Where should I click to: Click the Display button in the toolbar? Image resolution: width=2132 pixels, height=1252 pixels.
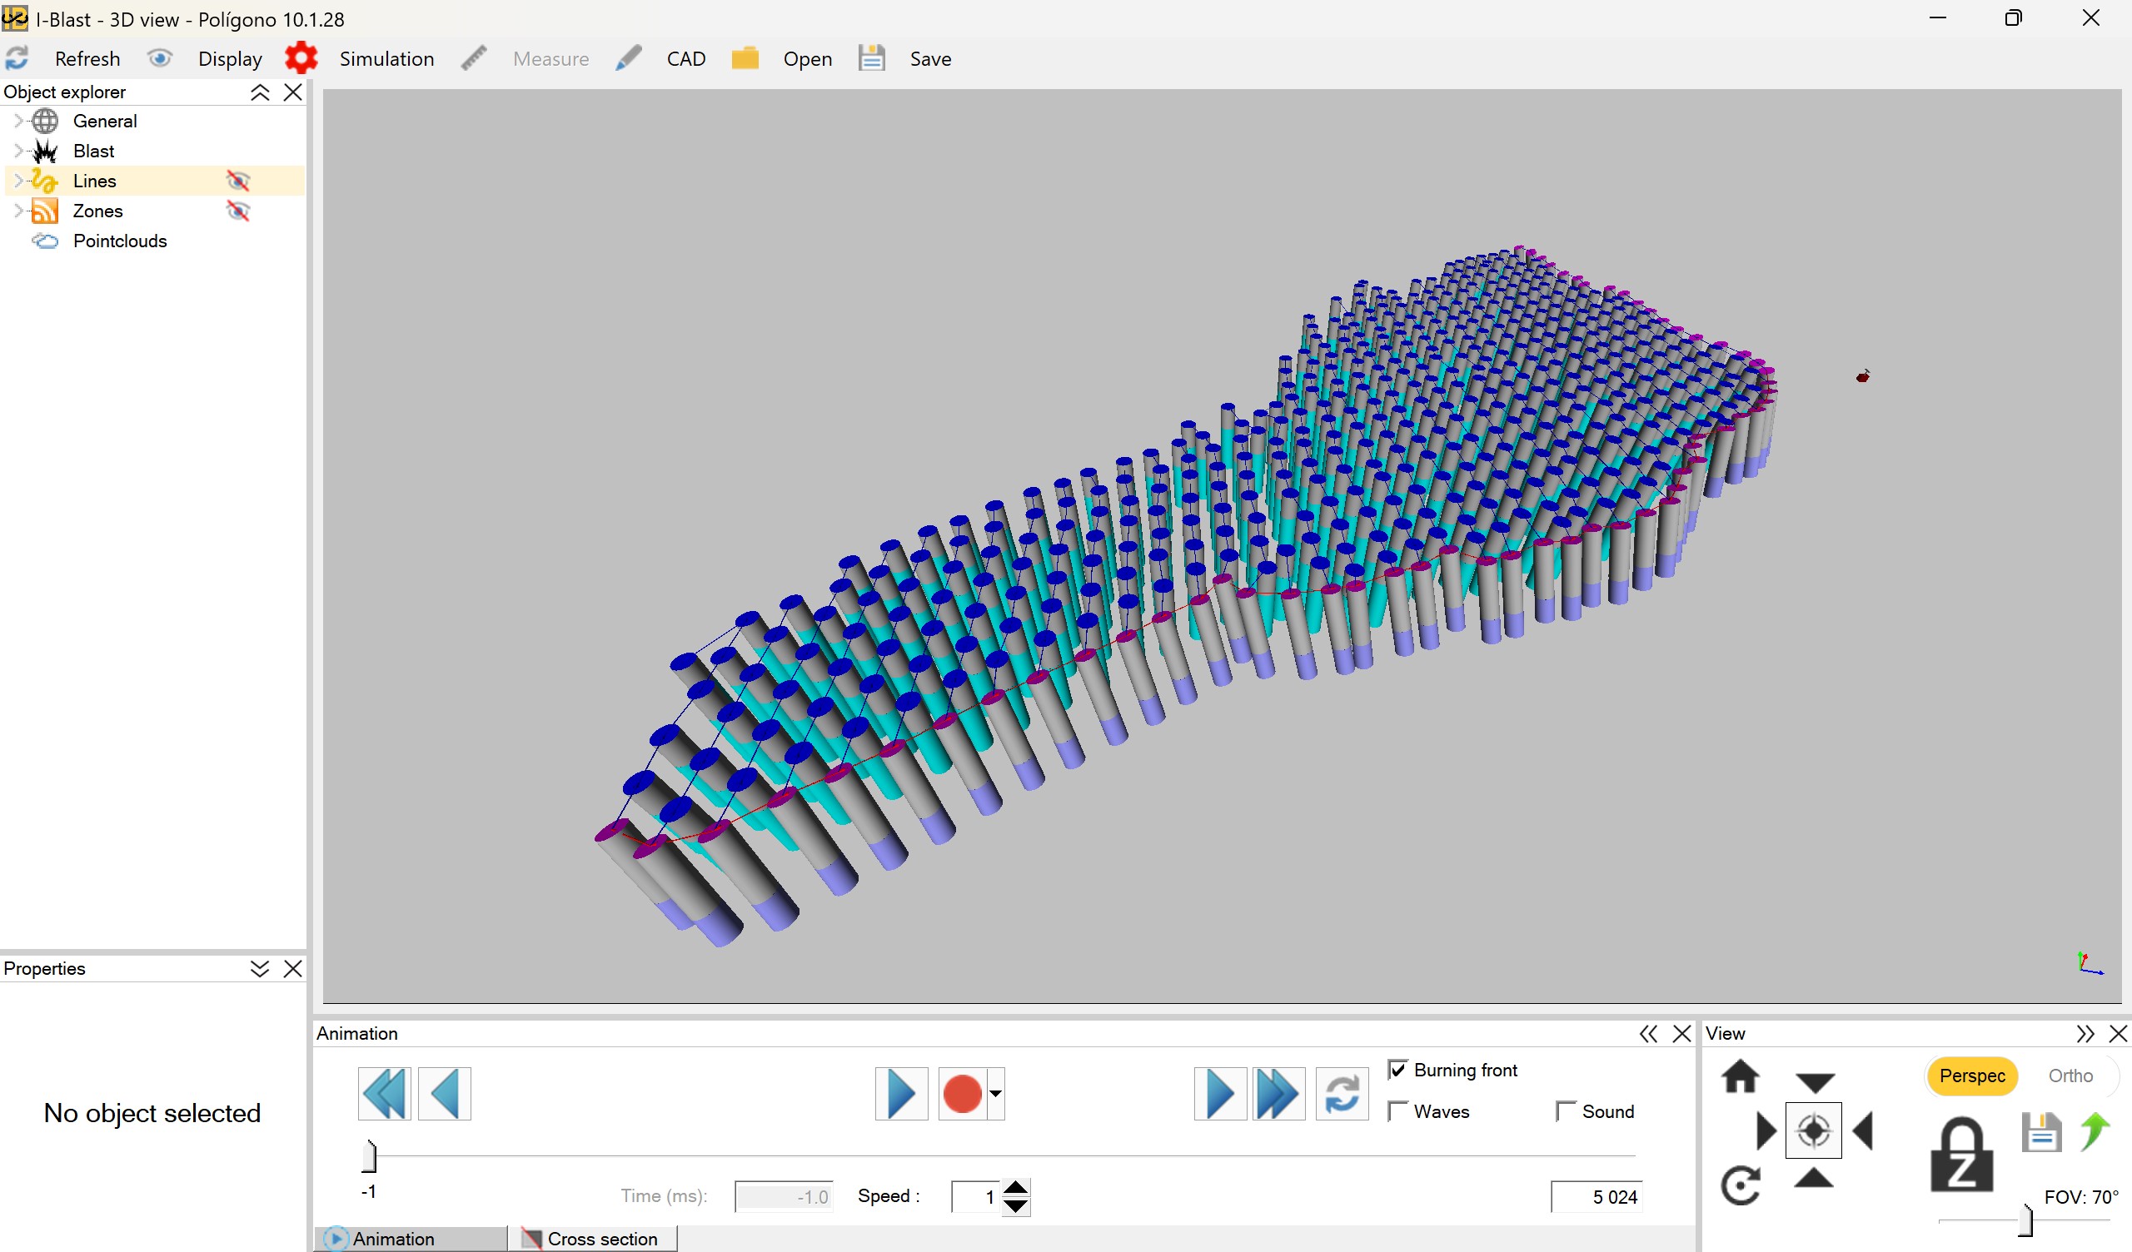tap(229, 57)
